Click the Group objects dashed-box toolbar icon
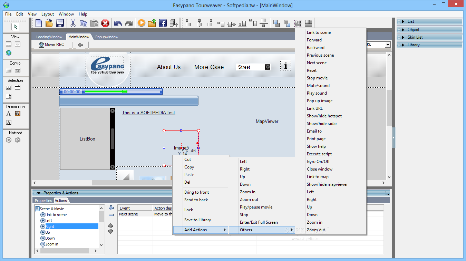This screenshot has height=261, width=466. [298, 23]
